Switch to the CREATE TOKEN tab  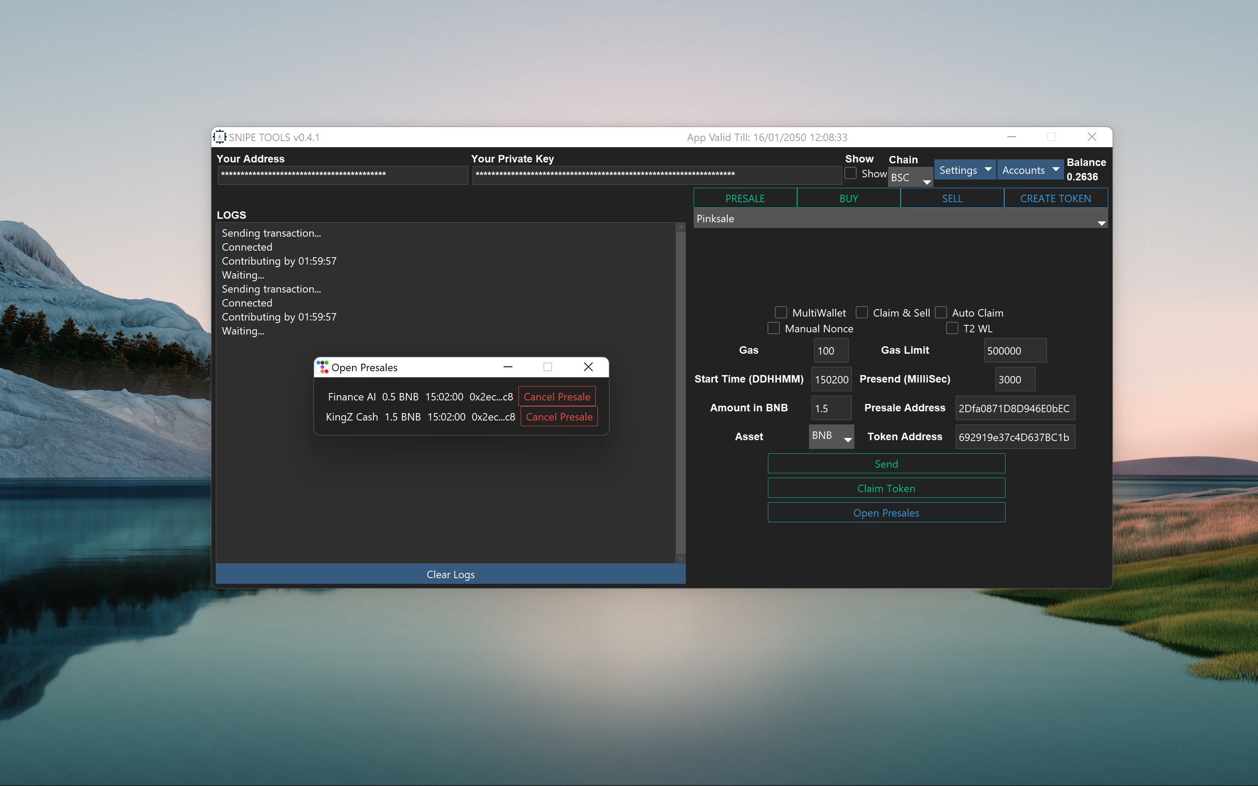1055,198
